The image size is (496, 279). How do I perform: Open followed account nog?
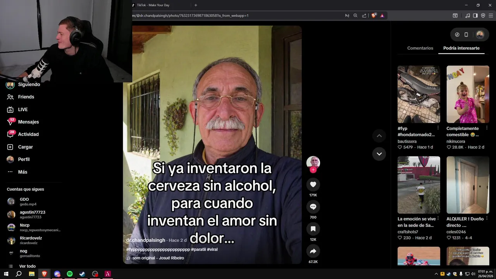point(24,253)
